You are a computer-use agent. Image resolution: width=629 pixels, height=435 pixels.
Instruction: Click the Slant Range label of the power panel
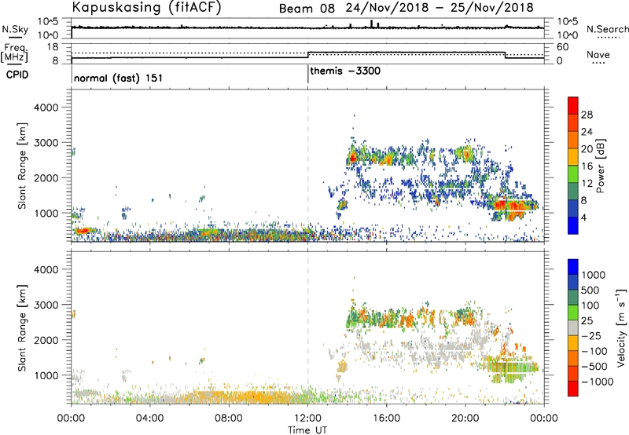[x=22, y=166]
